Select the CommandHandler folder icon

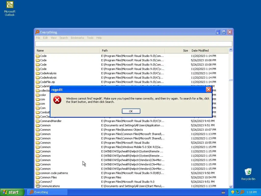(38, 121)
